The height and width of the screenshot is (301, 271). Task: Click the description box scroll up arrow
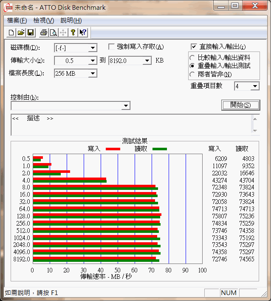pos(255,119)
